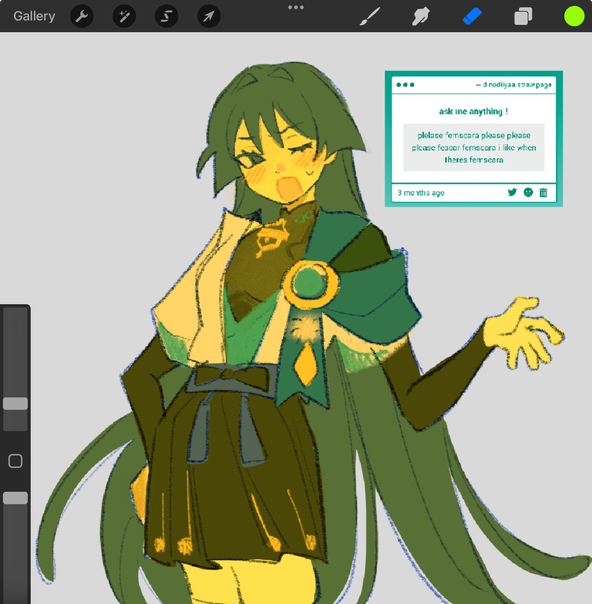
Task: Activate the Selection S-shaped tool
Action: 167,16
